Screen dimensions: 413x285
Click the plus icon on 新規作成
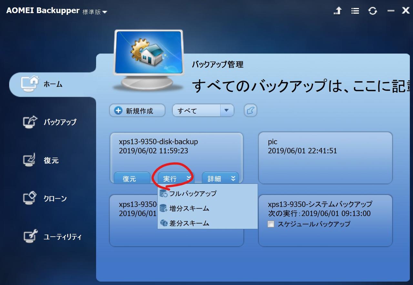pyautogui.click(x=118, y=111)
